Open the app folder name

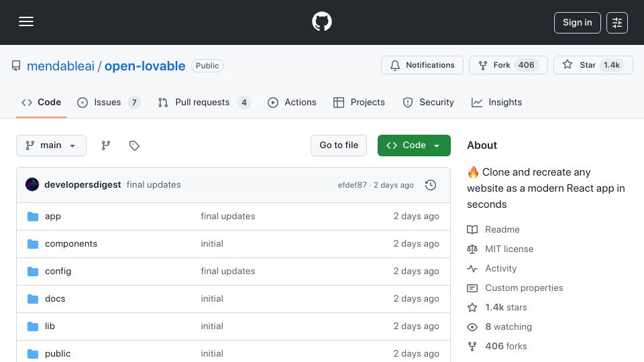point(52,217)
